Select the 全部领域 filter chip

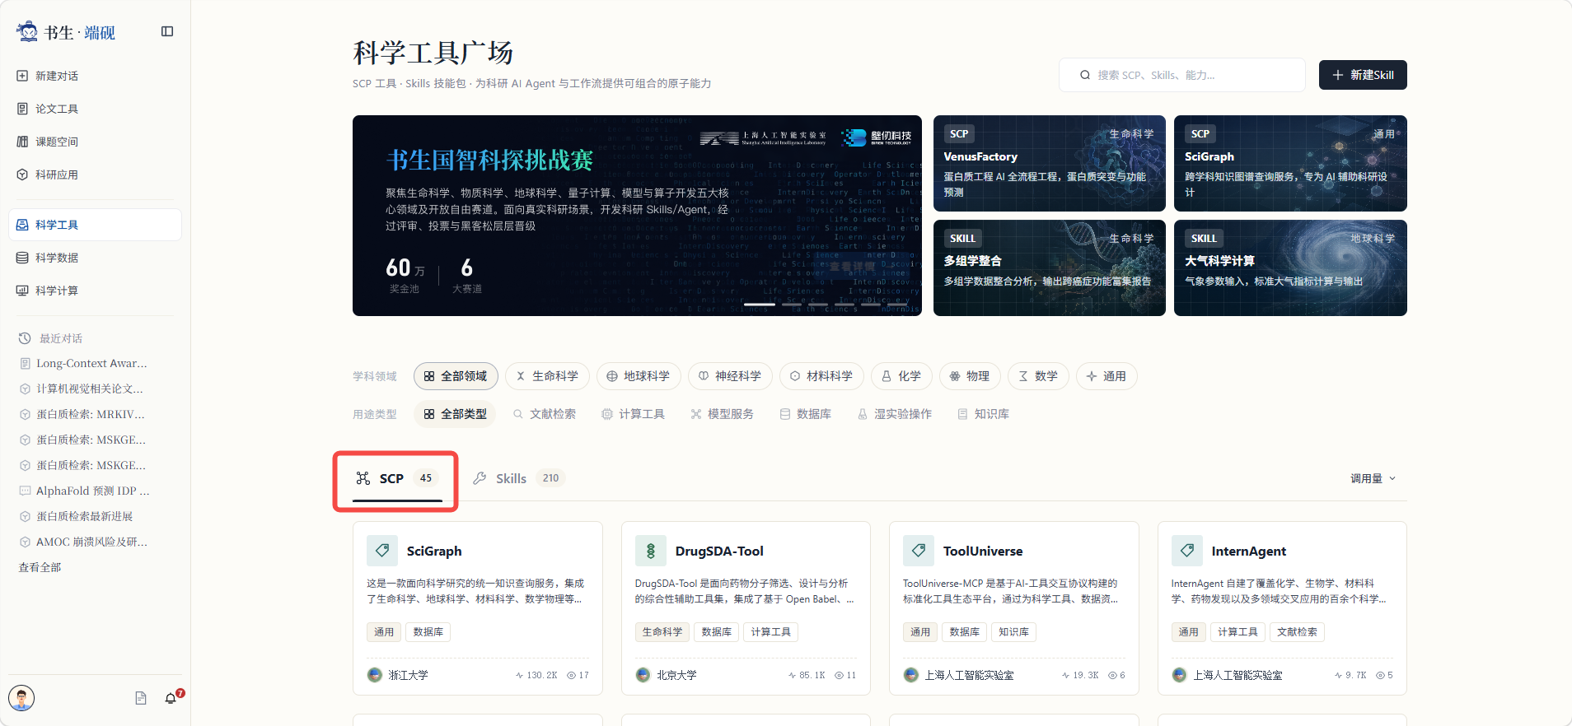click(x=456, y=376)
